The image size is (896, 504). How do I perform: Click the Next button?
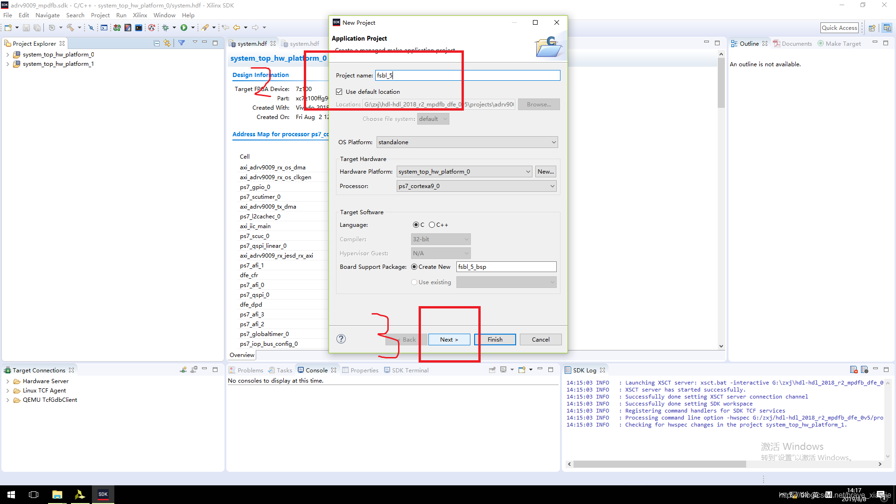(x=449, y=340)
